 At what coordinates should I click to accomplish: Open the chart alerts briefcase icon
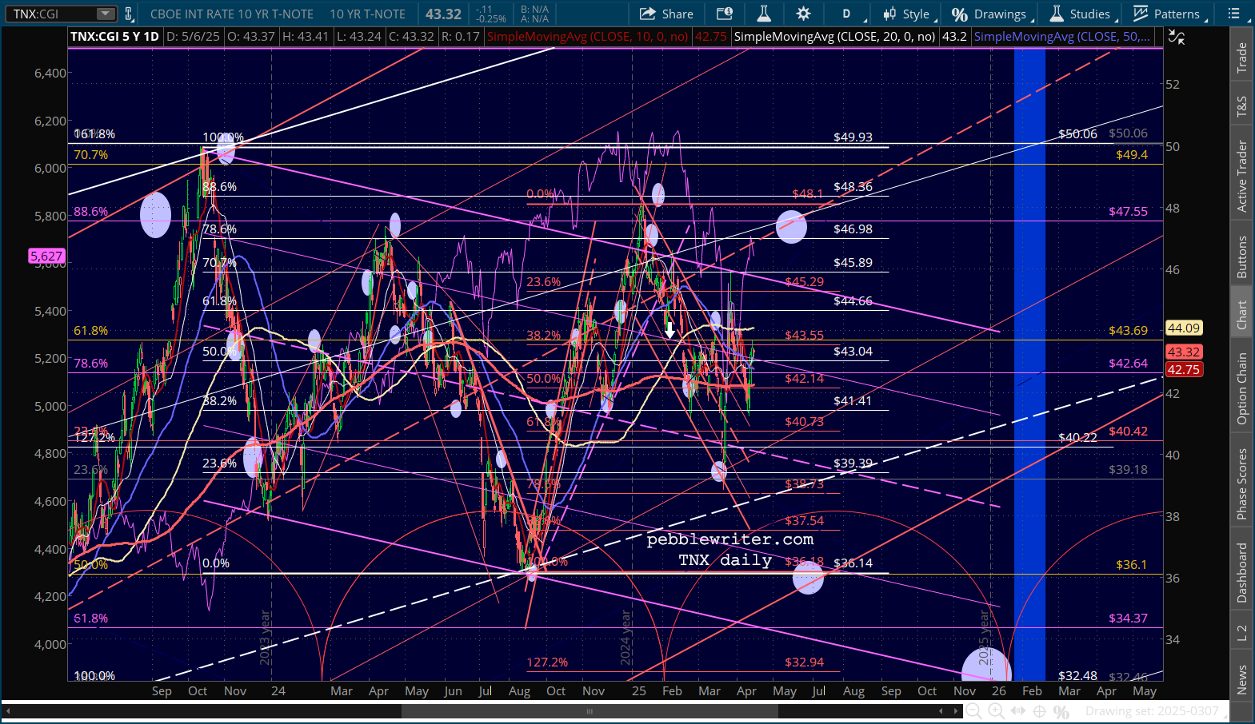pos(725,14)
